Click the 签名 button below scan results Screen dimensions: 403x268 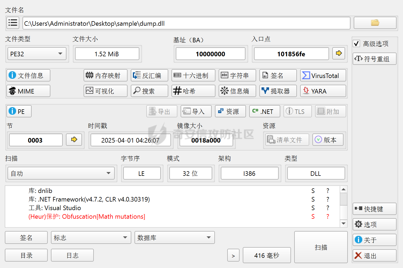pyautogui.click(x=26, y=237)
